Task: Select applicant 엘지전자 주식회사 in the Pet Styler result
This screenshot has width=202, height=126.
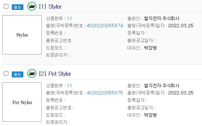Action: [x=162, y=86]
